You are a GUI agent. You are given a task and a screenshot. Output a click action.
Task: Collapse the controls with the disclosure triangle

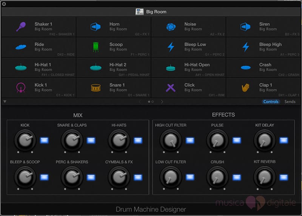pos(5,101)
